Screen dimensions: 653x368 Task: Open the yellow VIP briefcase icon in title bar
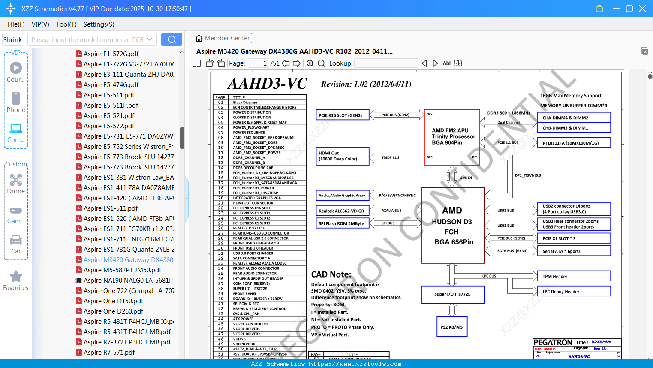click(x=599, y=9)
